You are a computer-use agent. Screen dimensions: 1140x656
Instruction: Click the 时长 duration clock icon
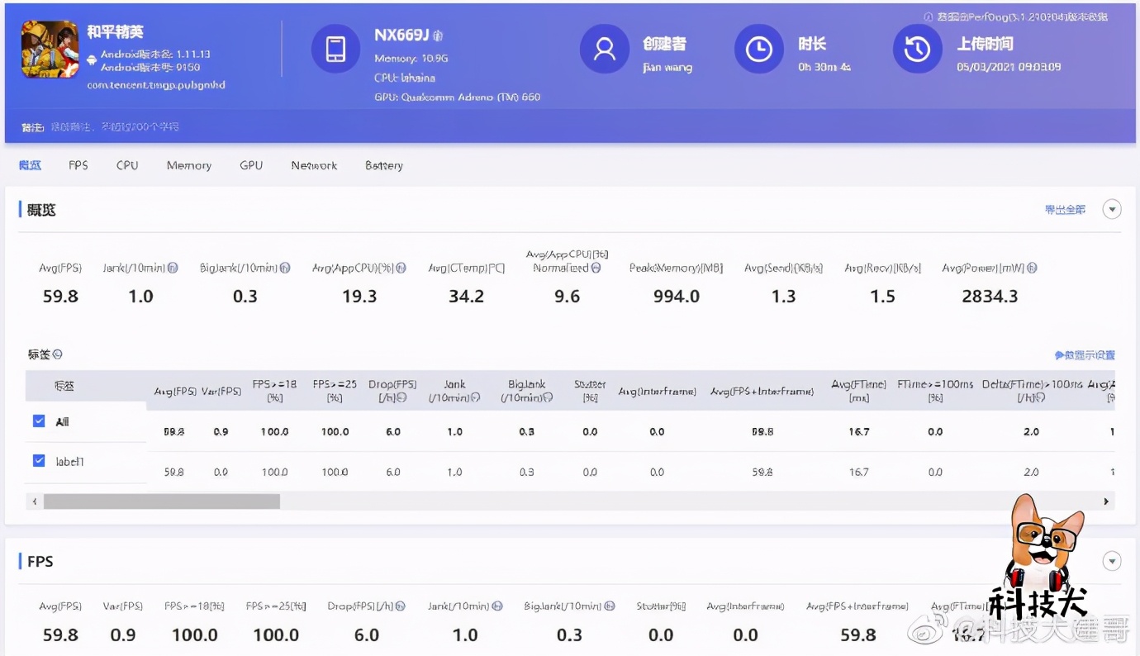[x=758, y=49]
